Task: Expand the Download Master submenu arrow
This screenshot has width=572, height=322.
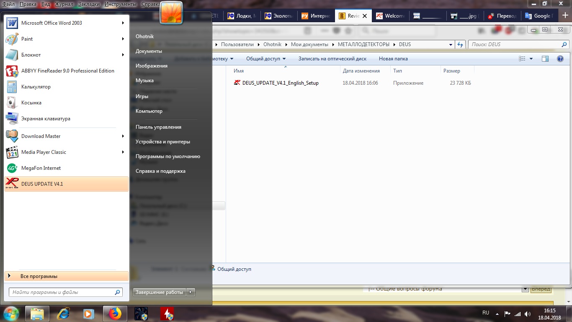Action: (123, 136)
